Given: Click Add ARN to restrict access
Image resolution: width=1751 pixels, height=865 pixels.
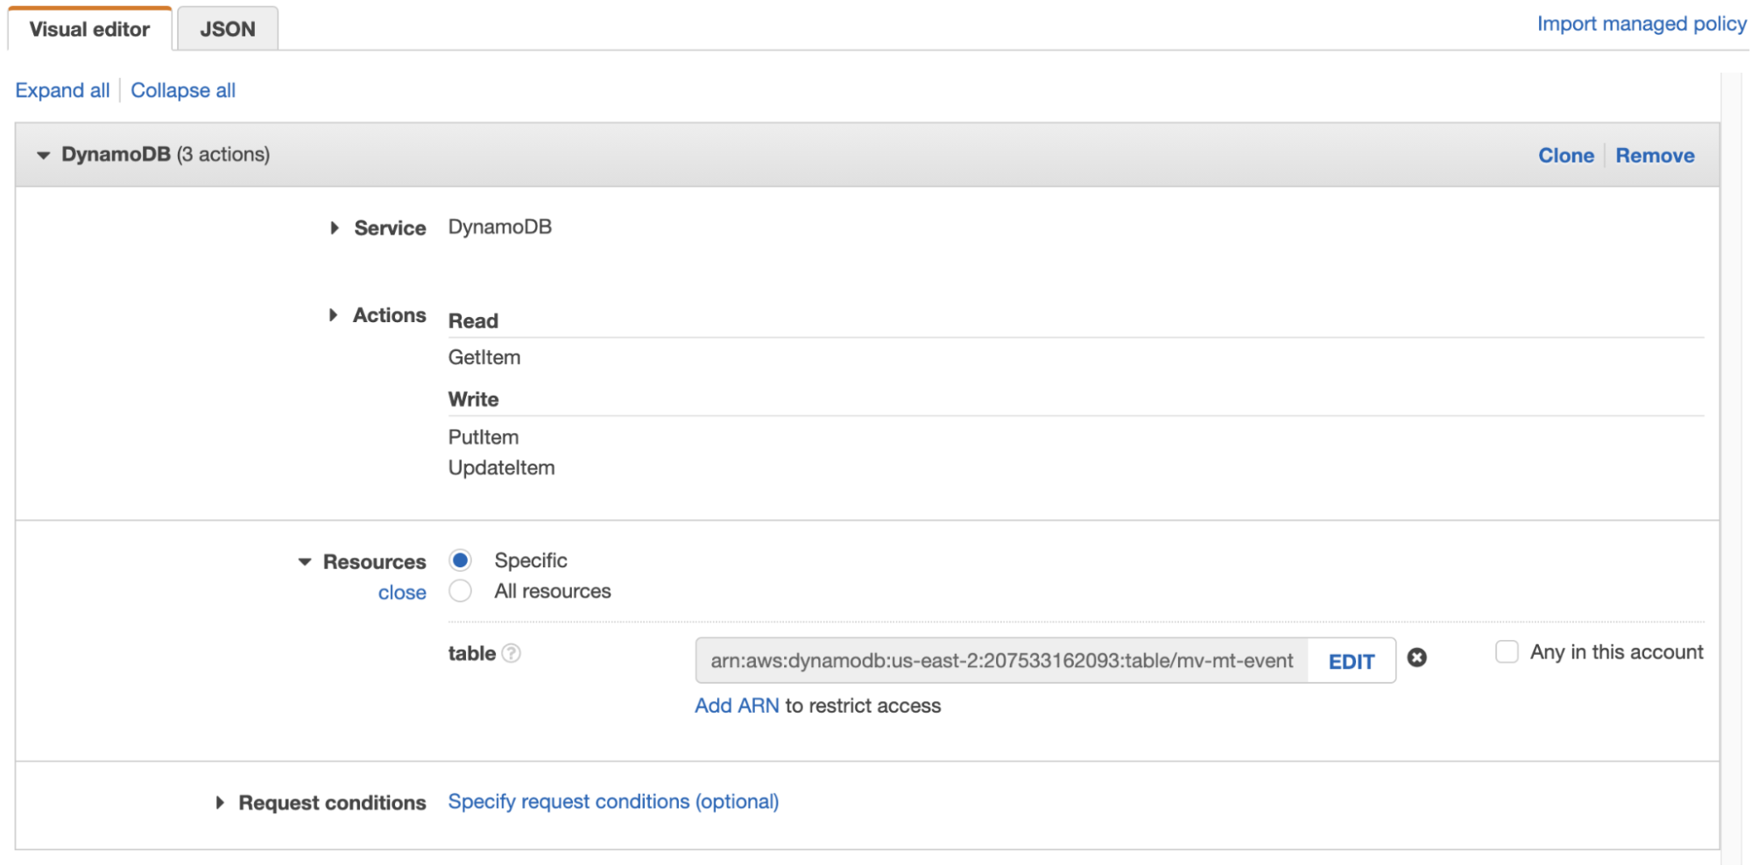Looking at the screenshot, I should coord(737,706).
